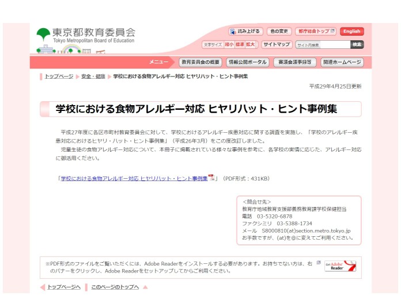Select 標準 standard text size

[x=240, y=44]
